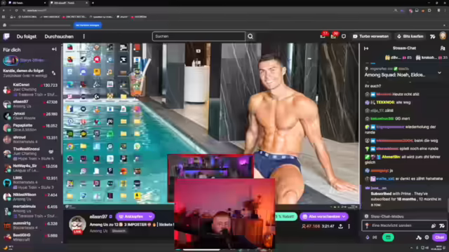This screenshot has height=252, width=449.
Task: Click the blue button in browser banner
Action: click(87, 25)
